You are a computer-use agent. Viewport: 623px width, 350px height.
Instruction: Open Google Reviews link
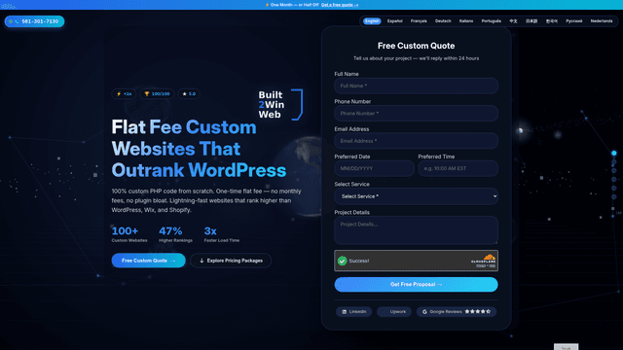[457, 312]
